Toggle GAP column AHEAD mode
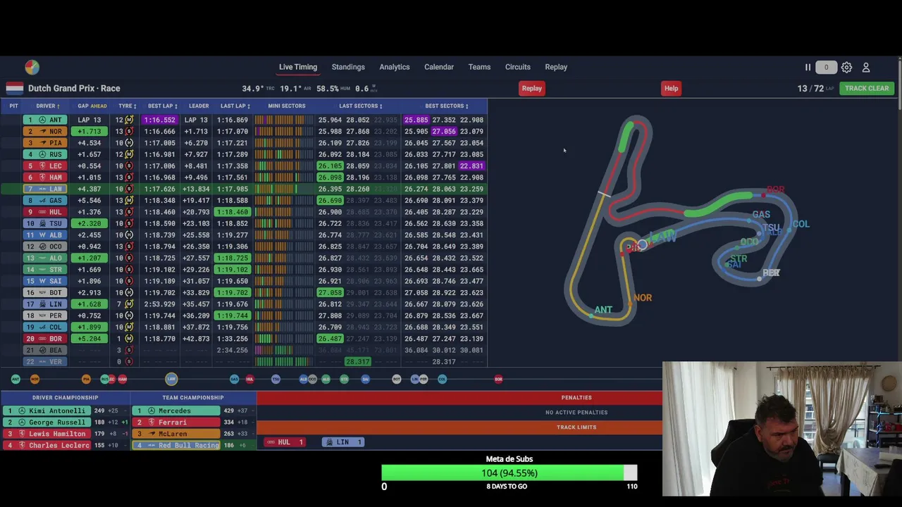 click(99, 106)
